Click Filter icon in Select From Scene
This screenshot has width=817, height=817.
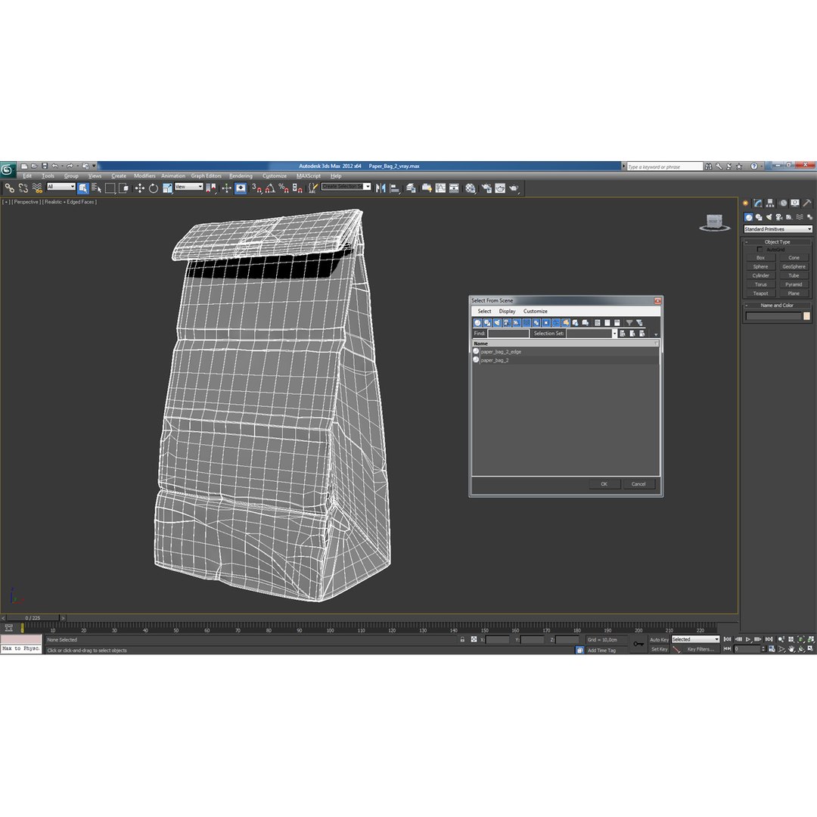coord(629,323)
